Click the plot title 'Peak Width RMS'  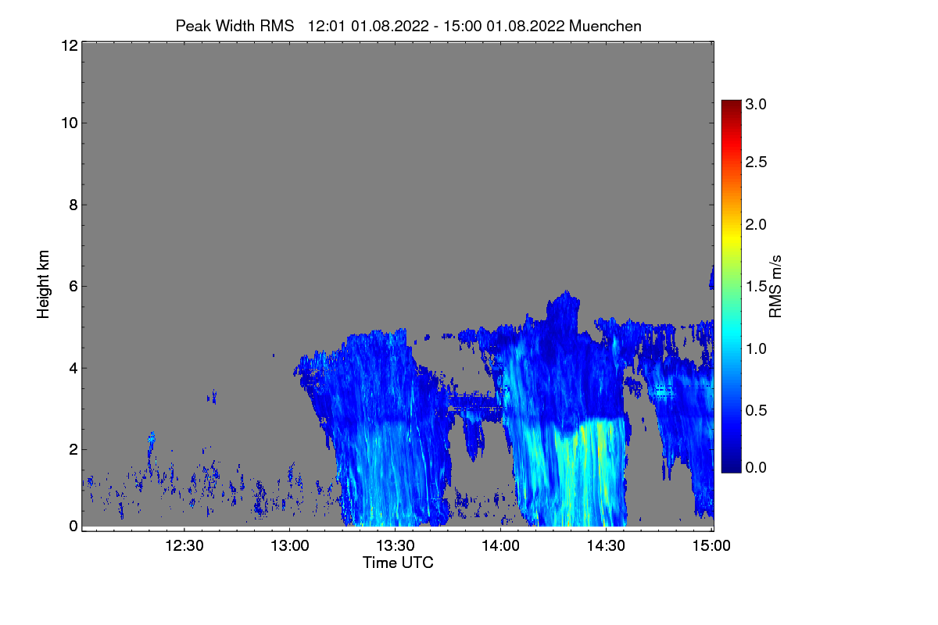click(x=234, y=26)
